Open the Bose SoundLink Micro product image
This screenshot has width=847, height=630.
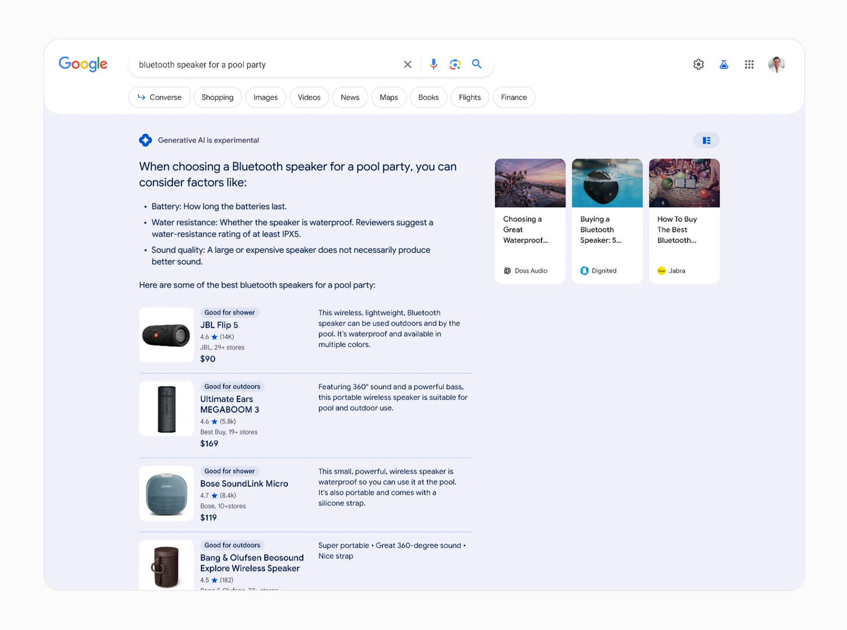[x=166, y=493]
